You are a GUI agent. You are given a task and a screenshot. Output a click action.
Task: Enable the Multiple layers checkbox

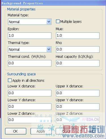pyautogui.click(x=58, y=21)
